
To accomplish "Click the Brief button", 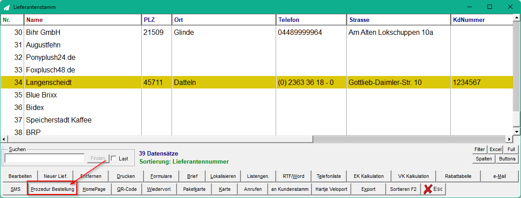I will pyautogui.click(x=192, y=176).
